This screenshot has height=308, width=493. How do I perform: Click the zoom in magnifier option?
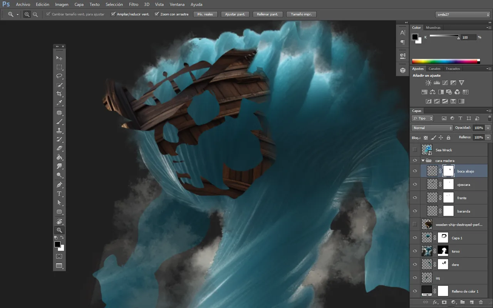click(x=27, y=14)
